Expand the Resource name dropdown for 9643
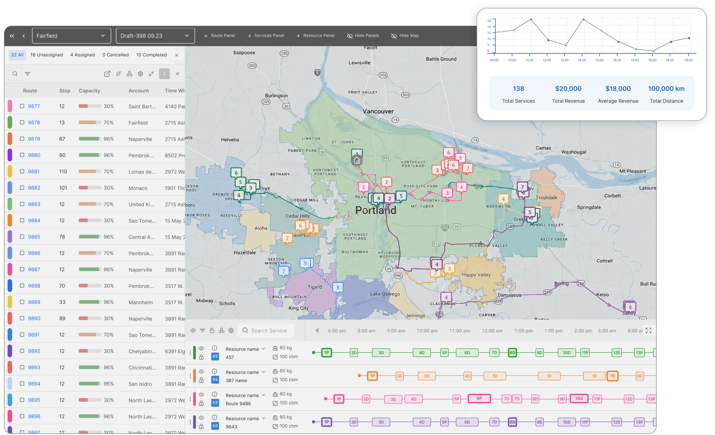The height and width of the screenshot is (435, 715). 263,418
